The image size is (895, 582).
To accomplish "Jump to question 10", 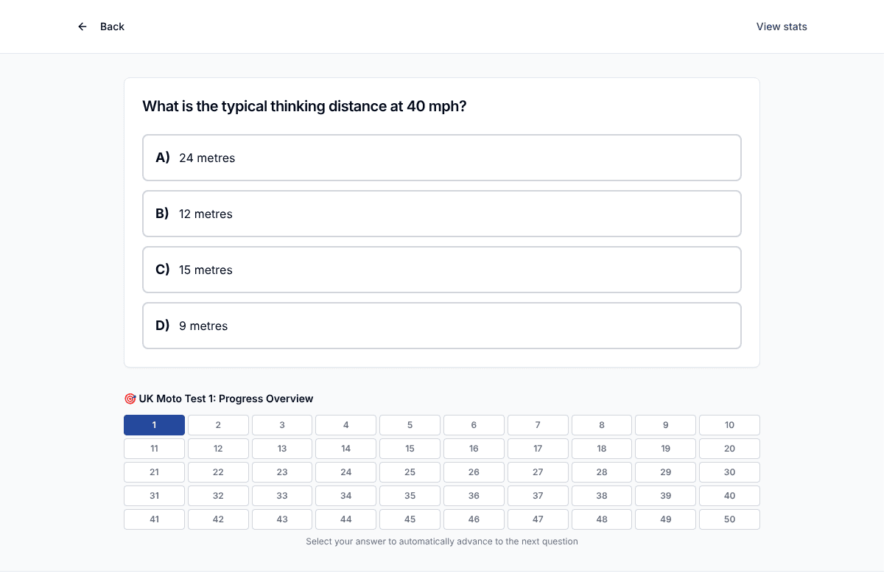I will tap(729, 425).
